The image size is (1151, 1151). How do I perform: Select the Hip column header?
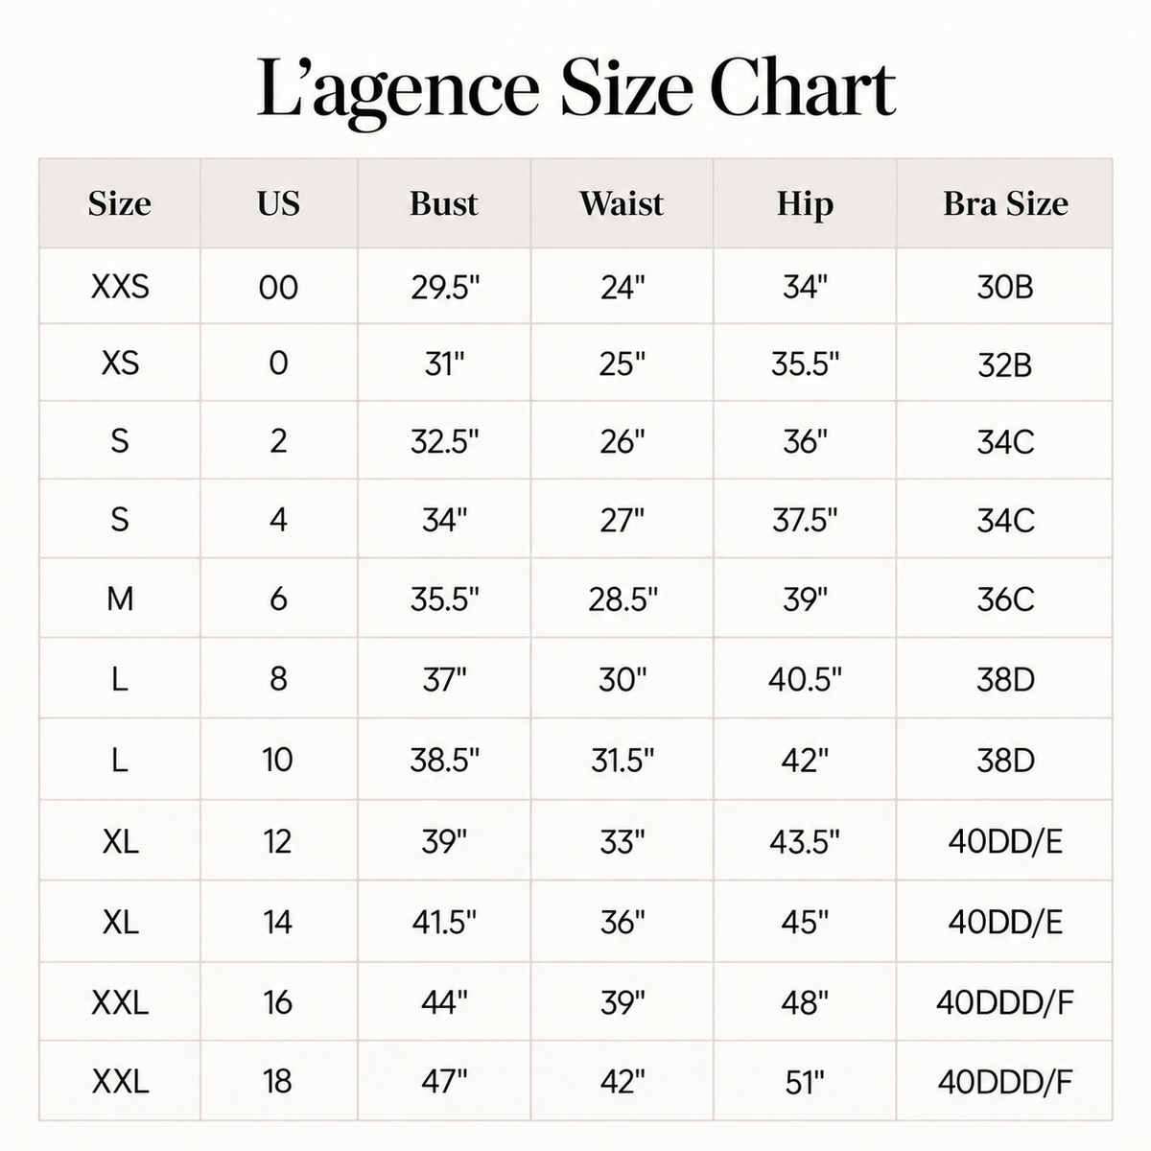point(805,203)
